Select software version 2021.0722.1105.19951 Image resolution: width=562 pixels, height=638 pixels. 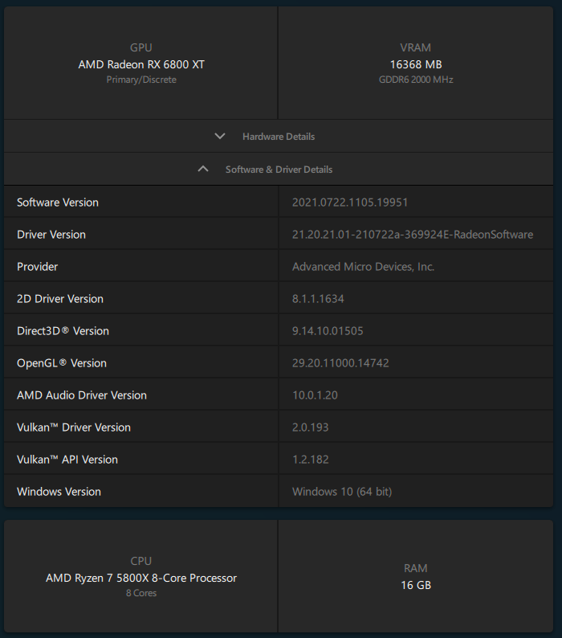click(x=350, y=202)
